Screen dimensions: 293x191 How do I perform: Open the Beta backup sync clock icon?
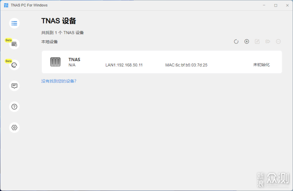(14, 65)
